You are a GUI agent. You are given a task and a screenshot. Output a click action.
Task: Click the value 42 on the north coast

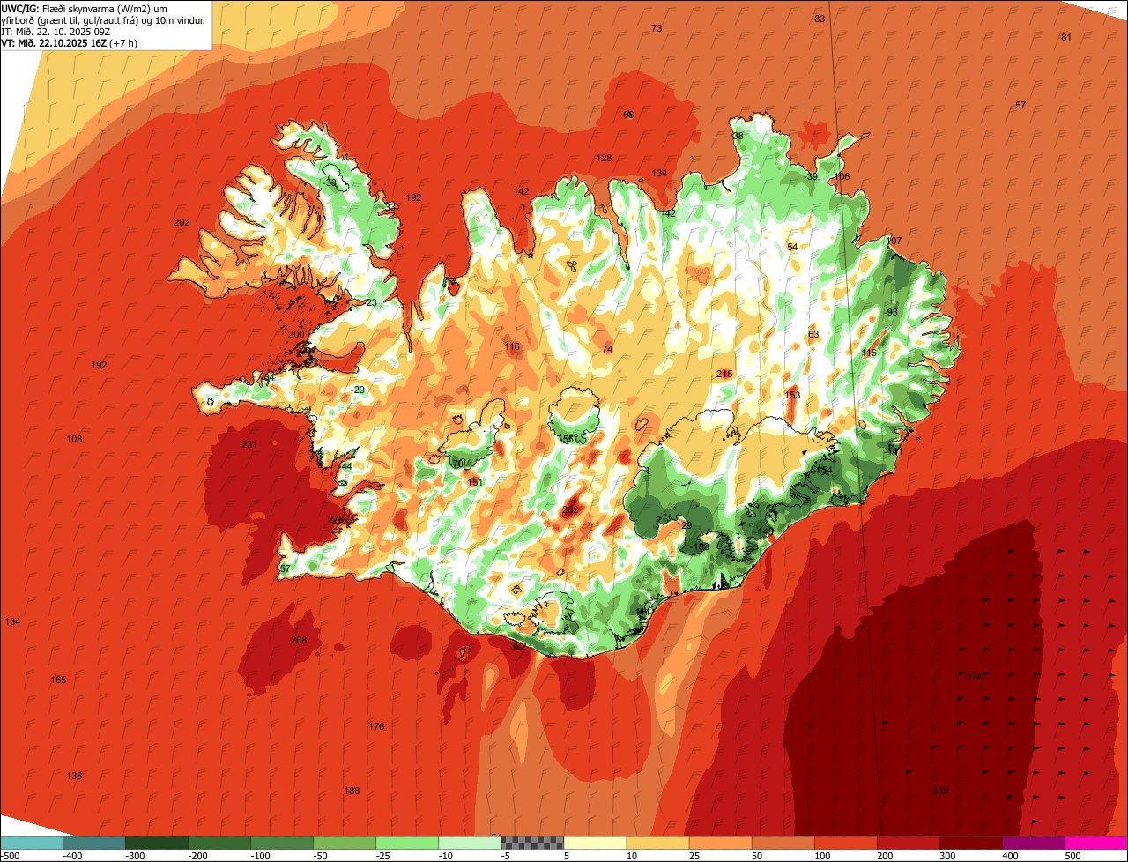pos(670,213)
